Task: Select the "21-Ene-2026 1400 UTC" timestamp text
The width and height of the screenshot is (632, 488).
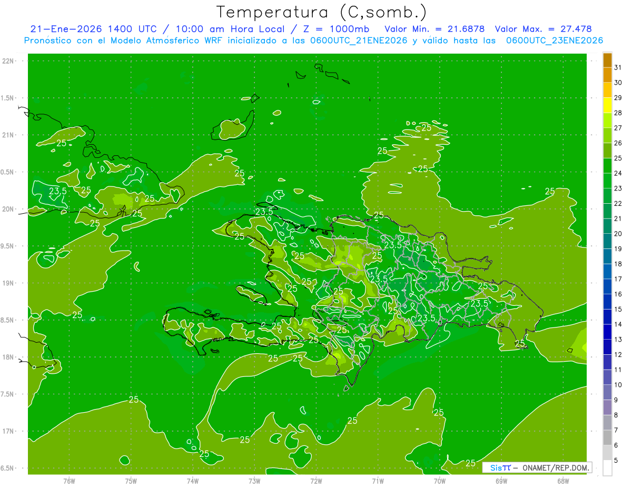Action: (93, 29)
